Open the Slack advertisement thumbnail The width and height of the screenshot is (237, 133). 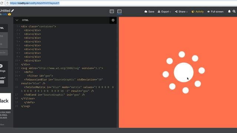(x=6, y=101)
